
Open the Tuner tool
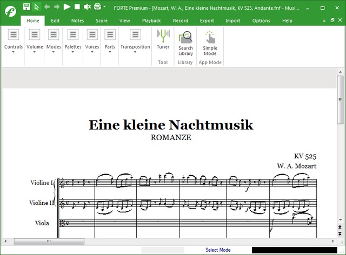163,40
